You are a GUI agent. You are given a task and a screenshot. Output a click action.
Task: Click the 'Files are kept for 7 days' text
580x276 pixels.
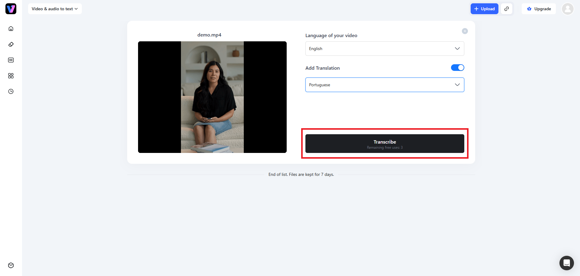[311, 175]
